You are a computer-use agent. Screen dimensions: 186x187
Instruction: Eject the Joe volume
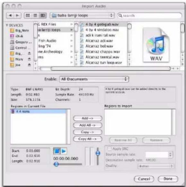click(29, 65)
